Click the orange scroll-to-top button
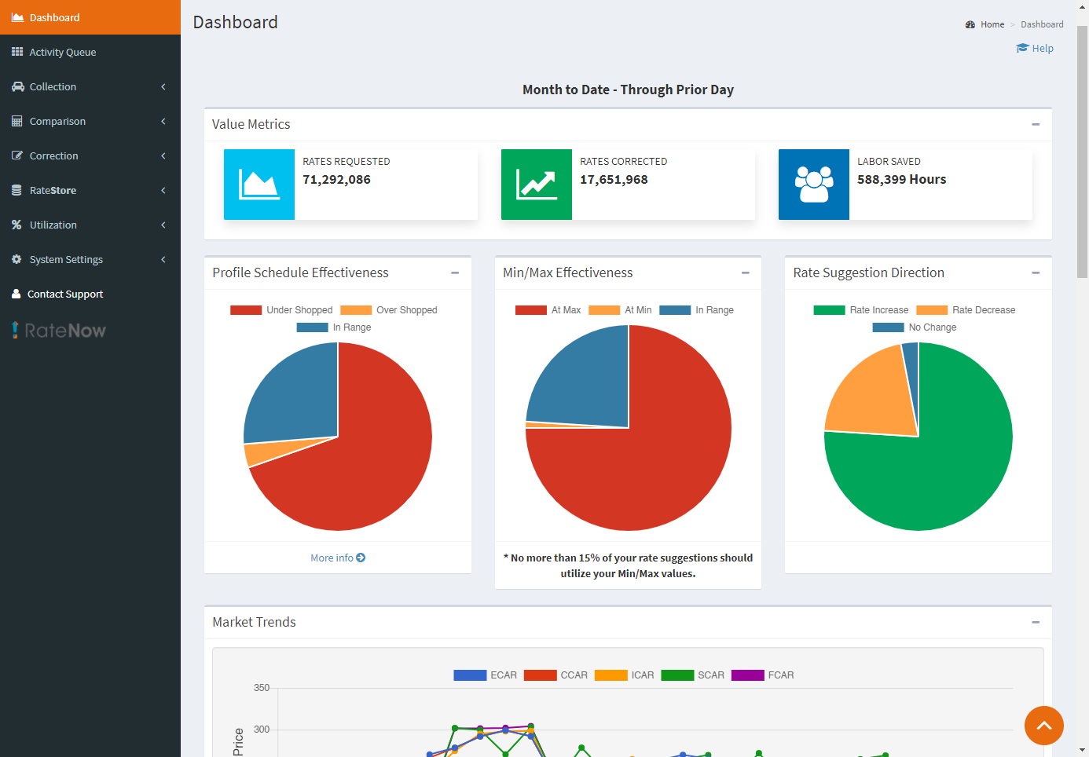This screenshot has height=757, width=1089. 1044,726
